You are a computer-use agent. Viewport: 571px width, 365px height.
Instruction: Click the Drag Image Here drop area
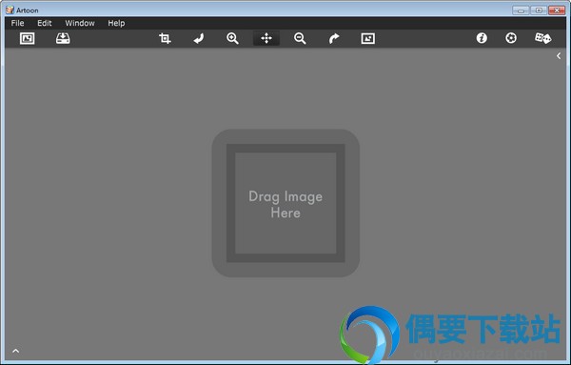click(x=285, y=203)
